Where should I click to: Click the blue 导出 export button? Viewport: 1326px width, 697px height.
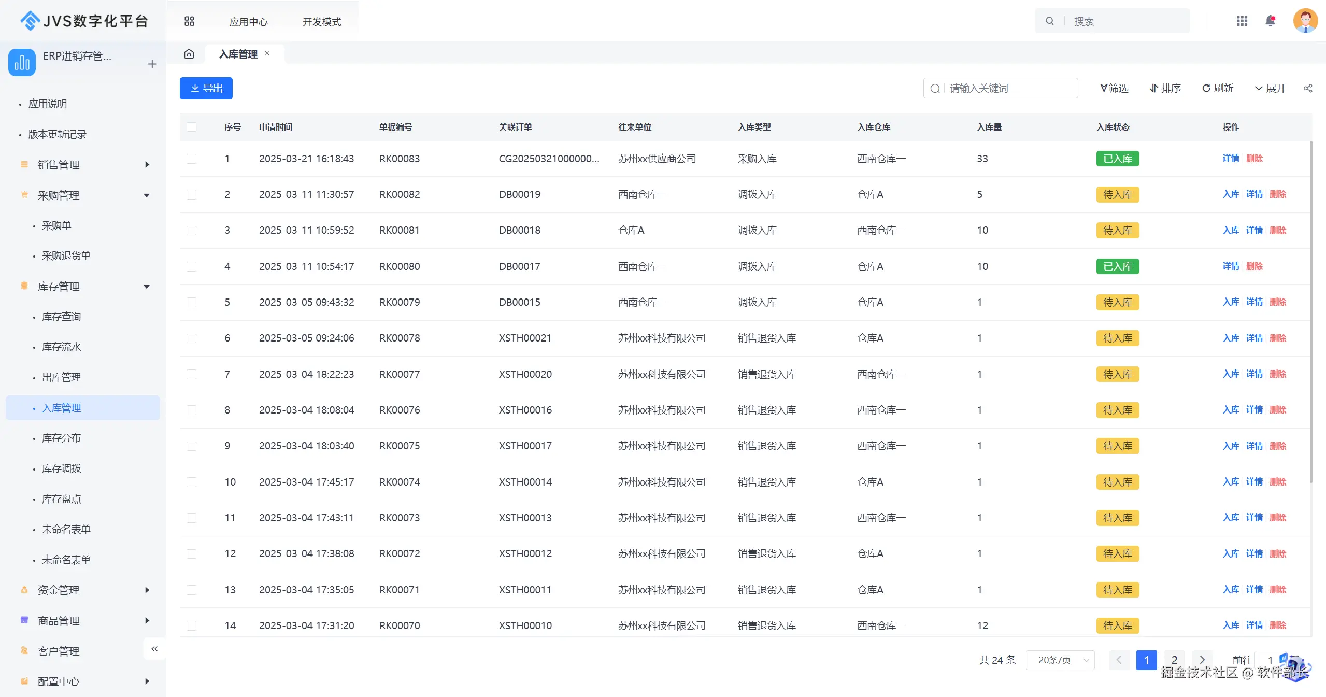(206, 89)
